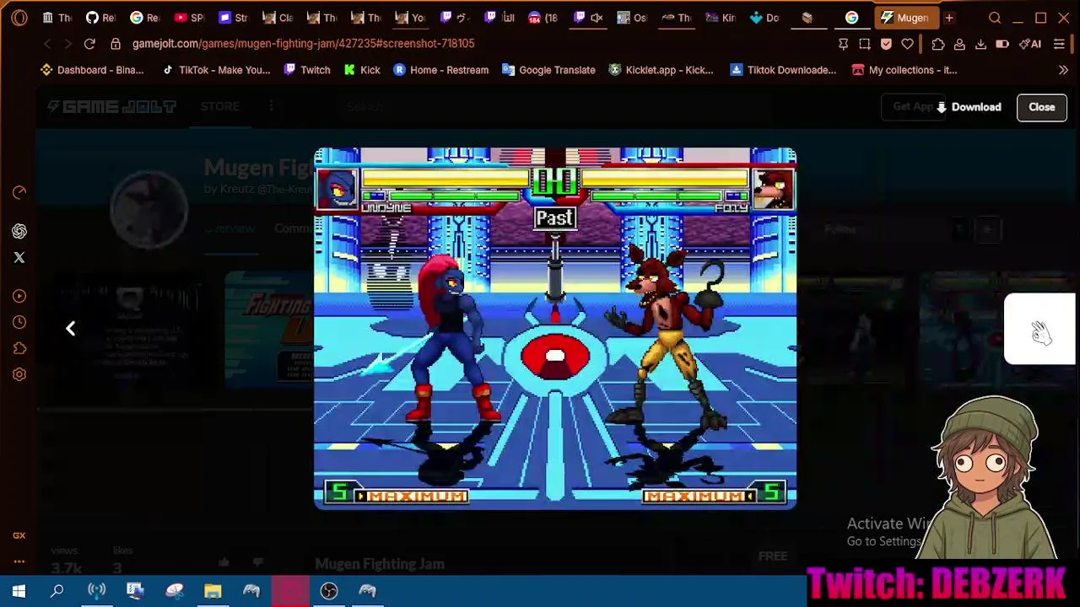Open the extensions puzzle-piece icon

coord(938,44)
